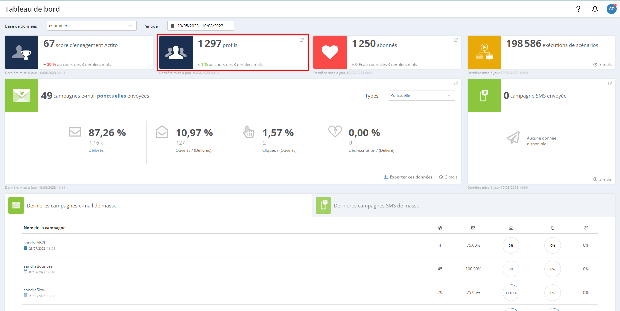Click sandraBounces click rate 0% gauge
Image resolution: width=620 pixels, height=311 pixels.
click(553, 269)
